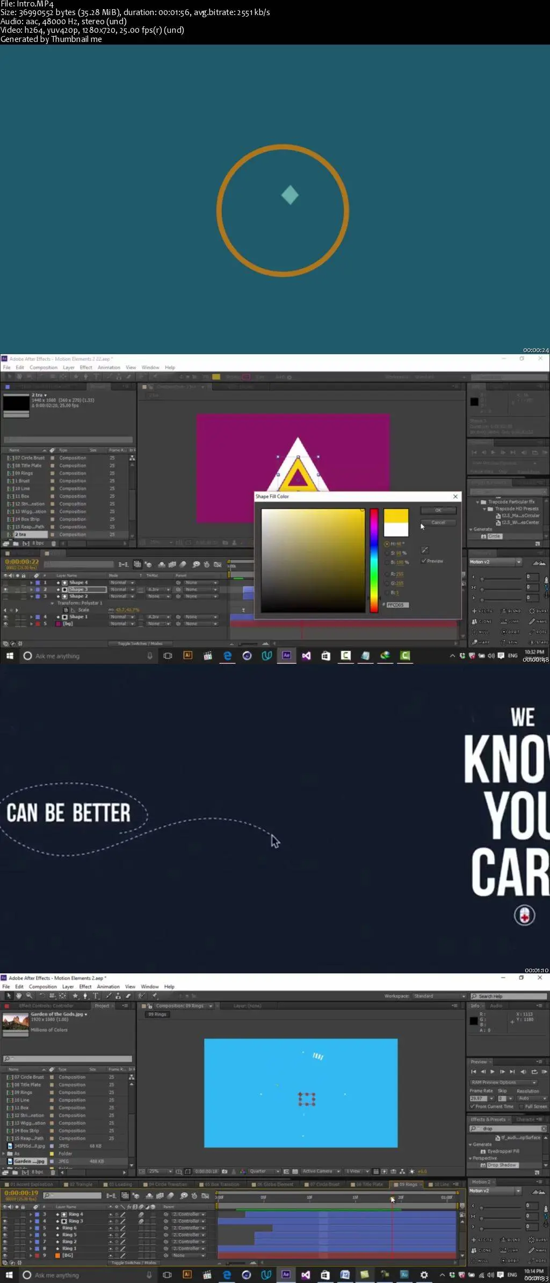Image resolution: width=550 pixels, height=1283 pixels.
Task: Open the Motion v2 dropdown beside 09 Rings timeline
Action: [496, 1191]
